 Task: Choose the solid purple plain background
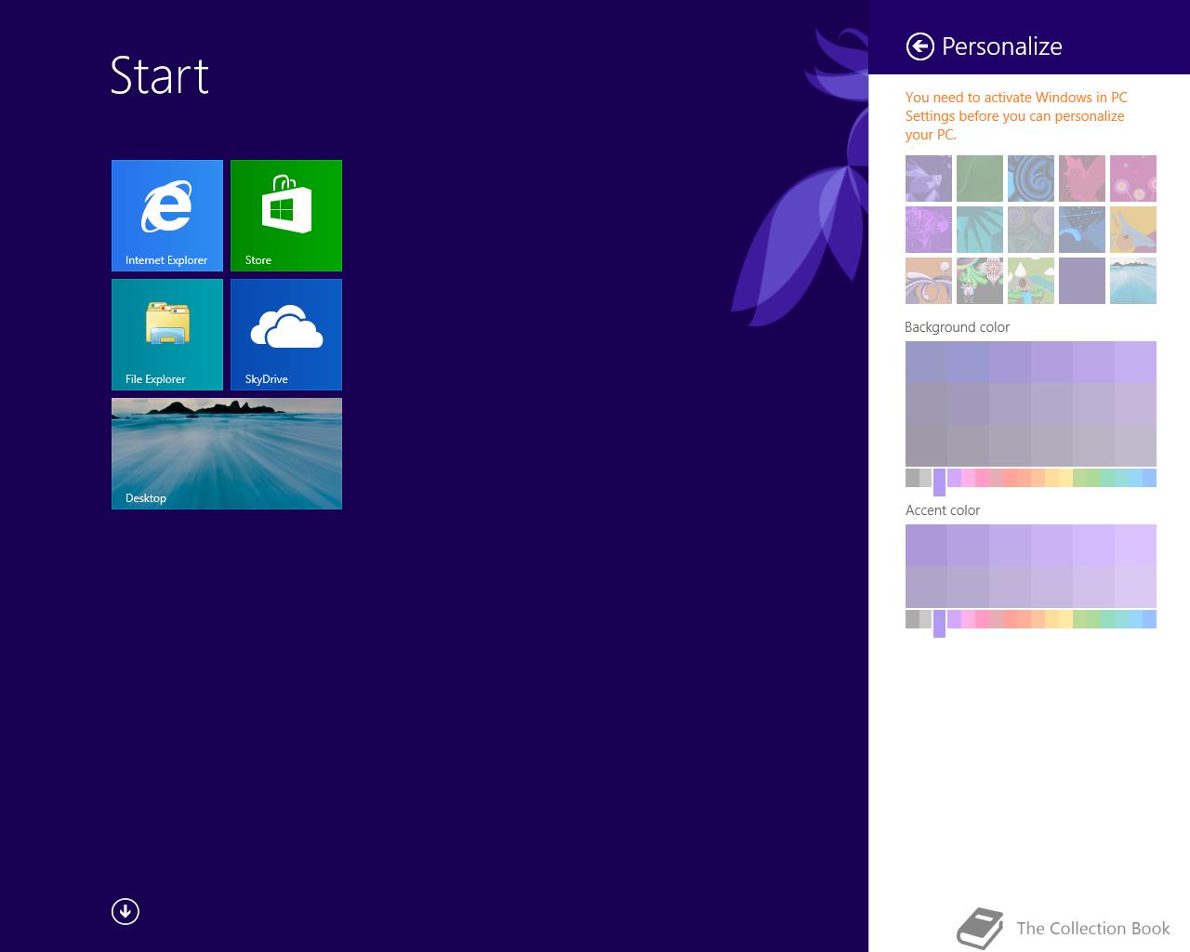1082,281
